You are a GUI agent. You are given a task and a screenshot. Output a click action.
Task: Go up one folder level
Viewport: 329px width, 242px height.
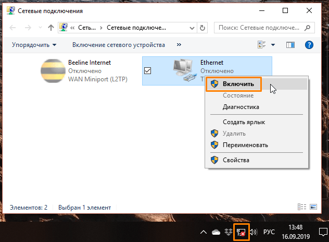click(x=51, y=28)
